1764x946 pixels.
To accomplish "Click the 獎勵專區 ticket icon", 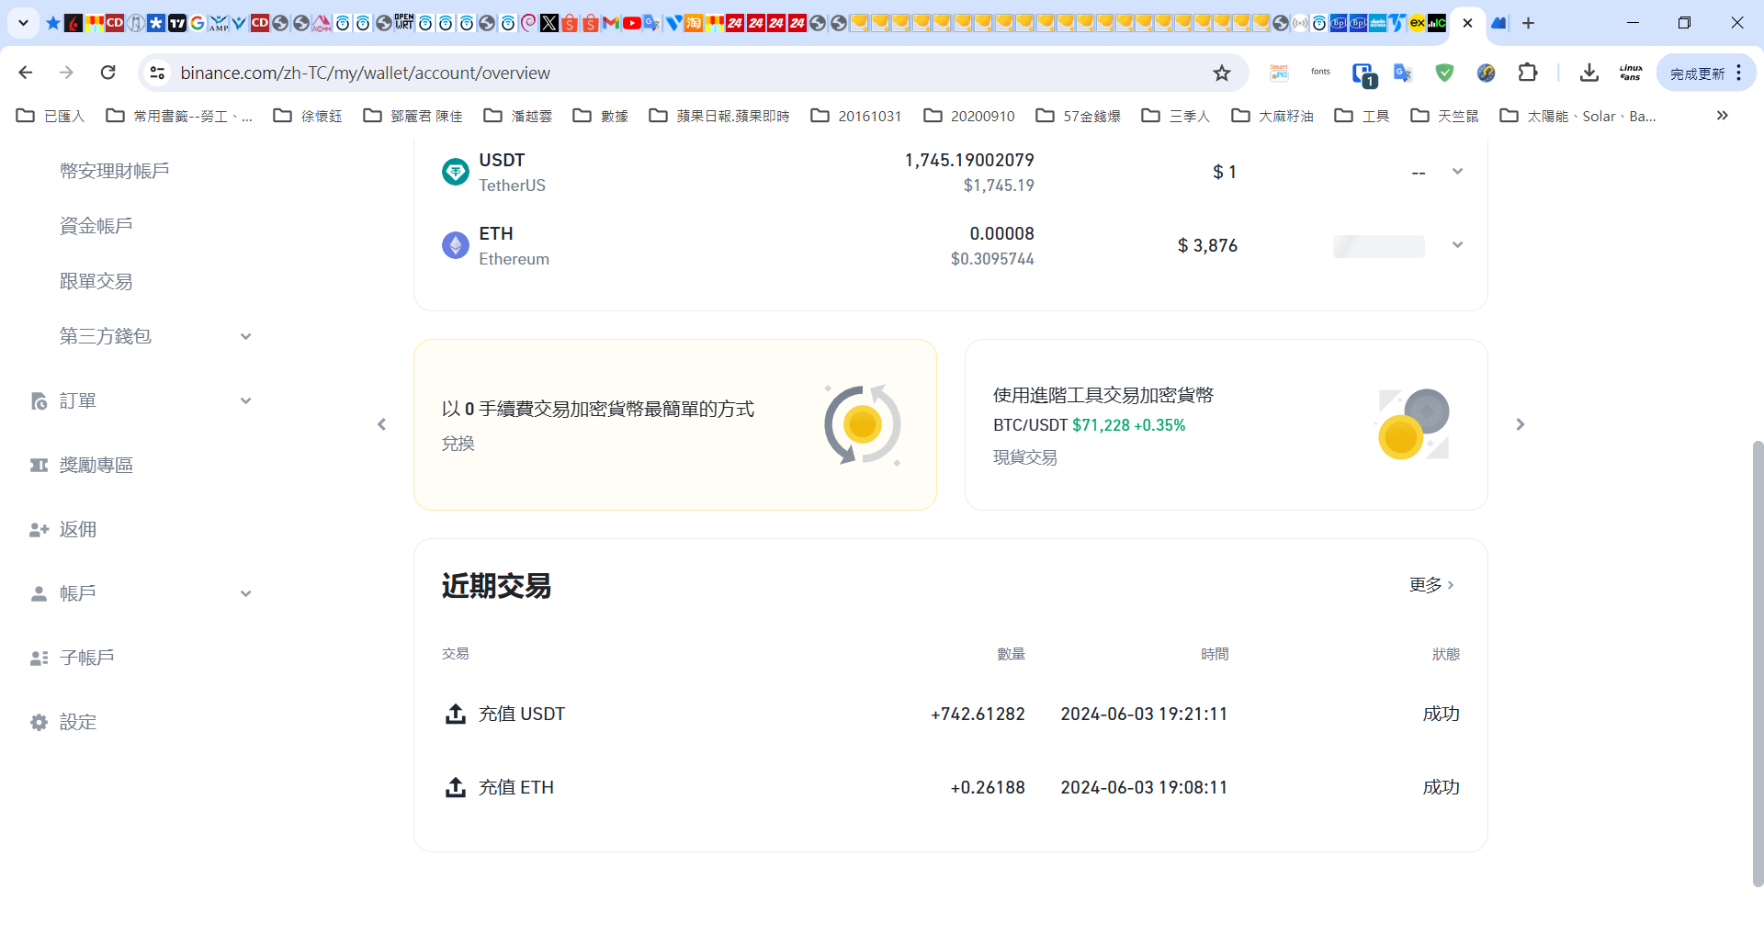I will pos(39,466).
